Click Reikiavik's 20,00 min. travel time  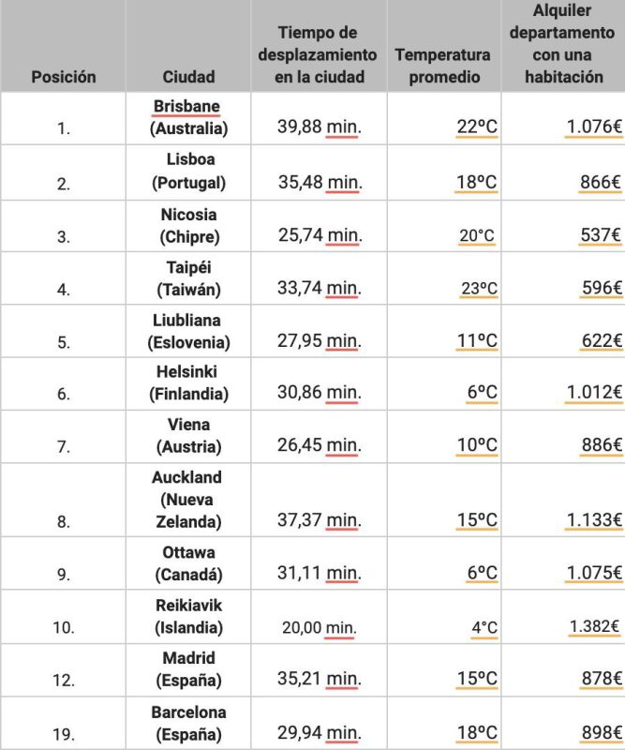319,626
